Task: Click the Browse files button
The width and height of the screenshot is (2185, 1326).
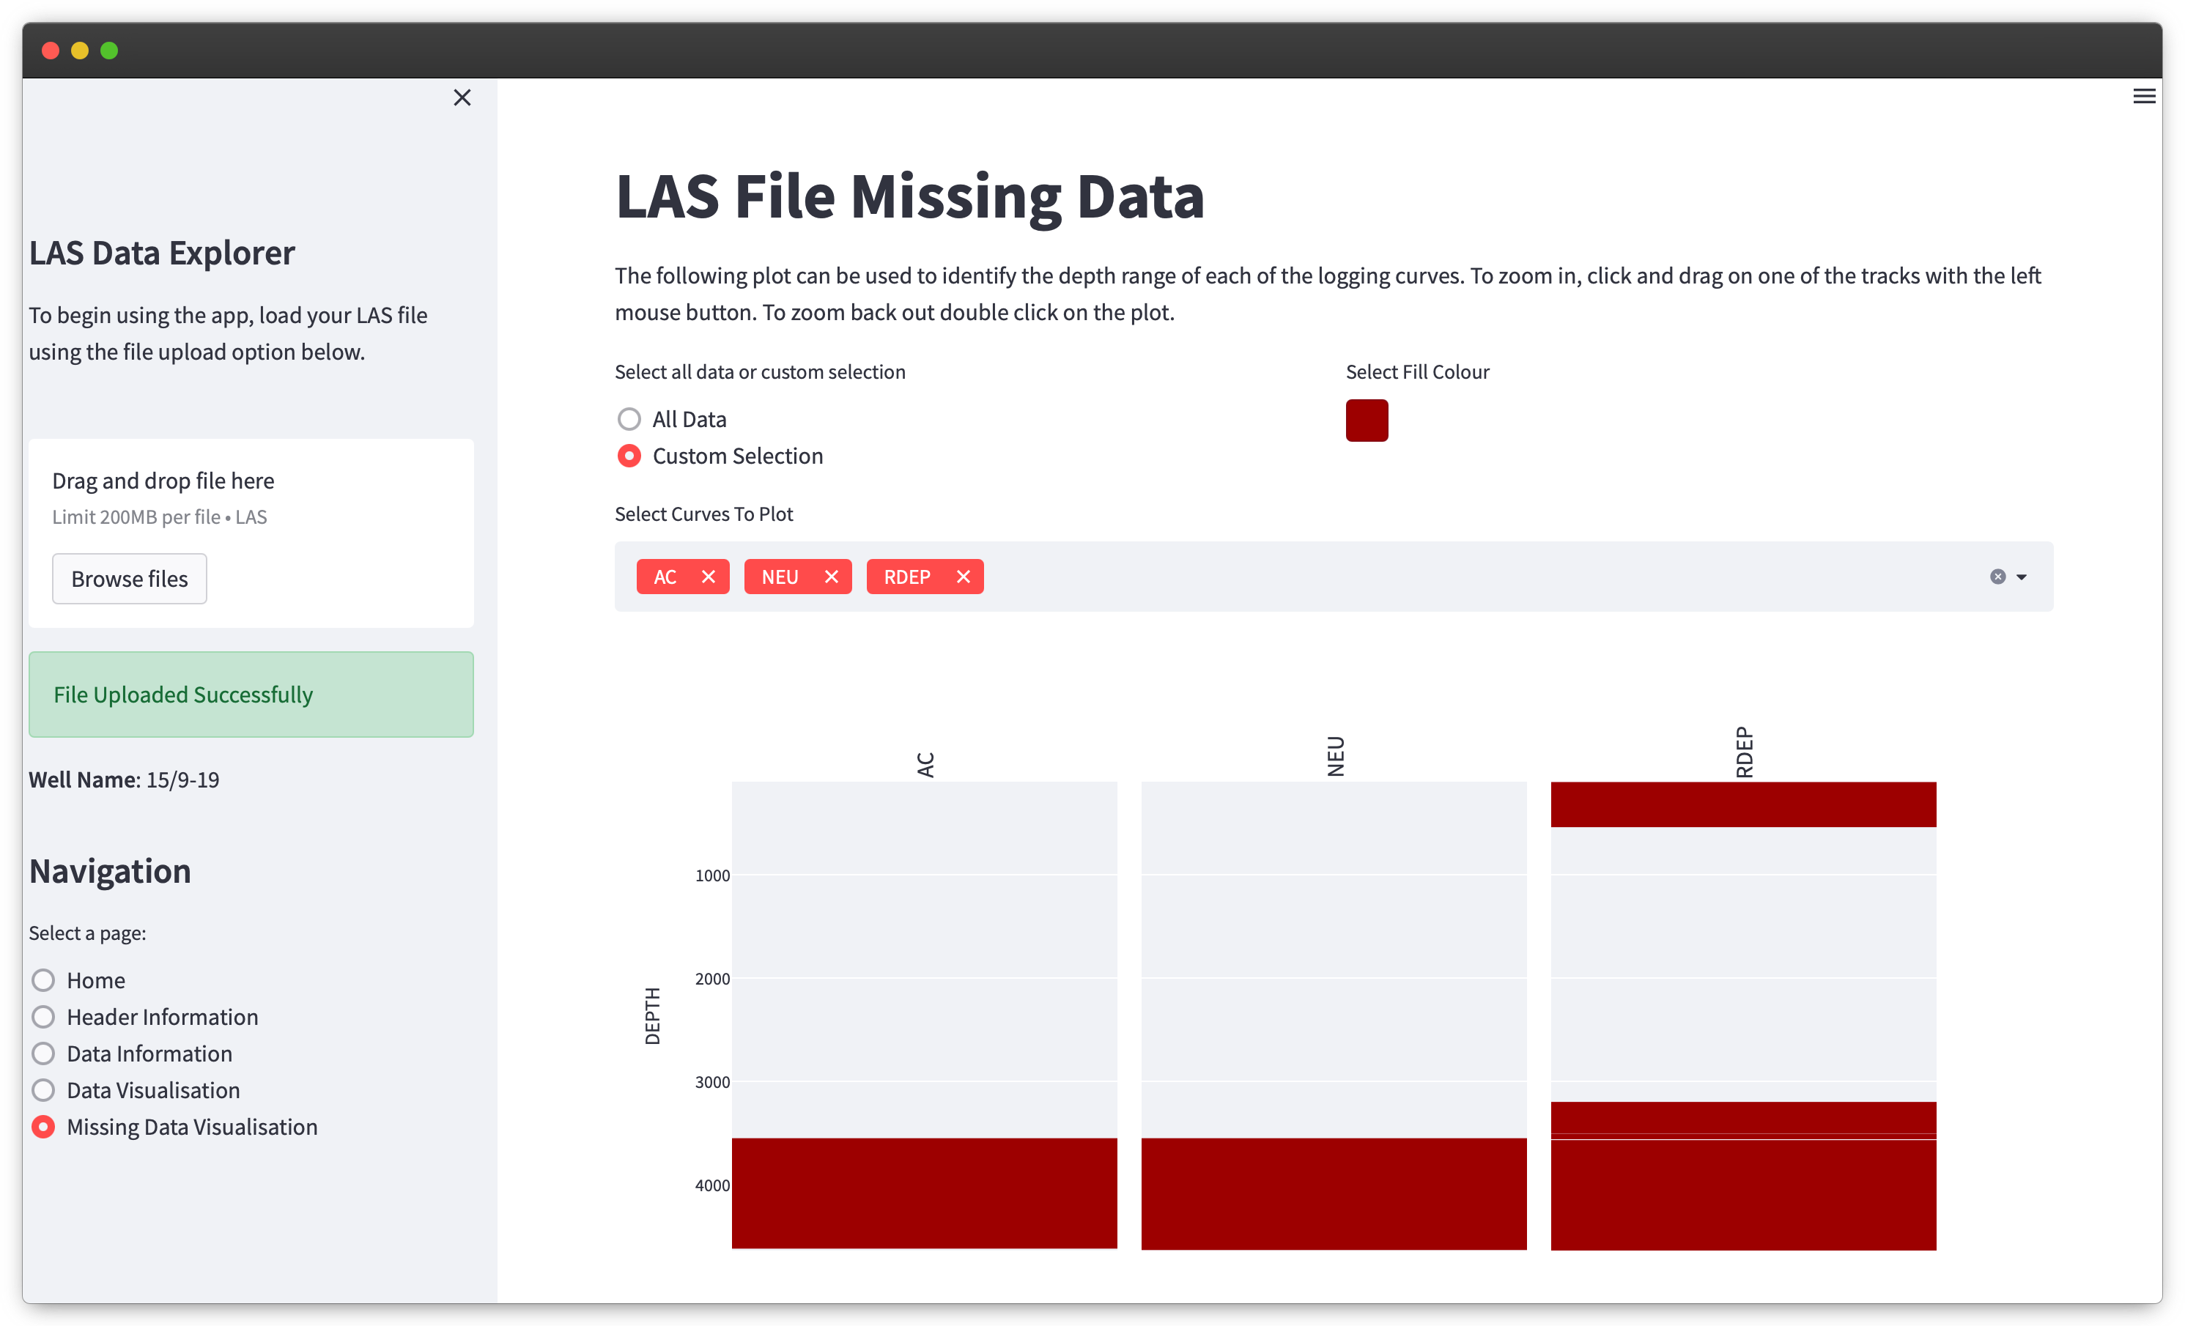Action: pos(130,579)
